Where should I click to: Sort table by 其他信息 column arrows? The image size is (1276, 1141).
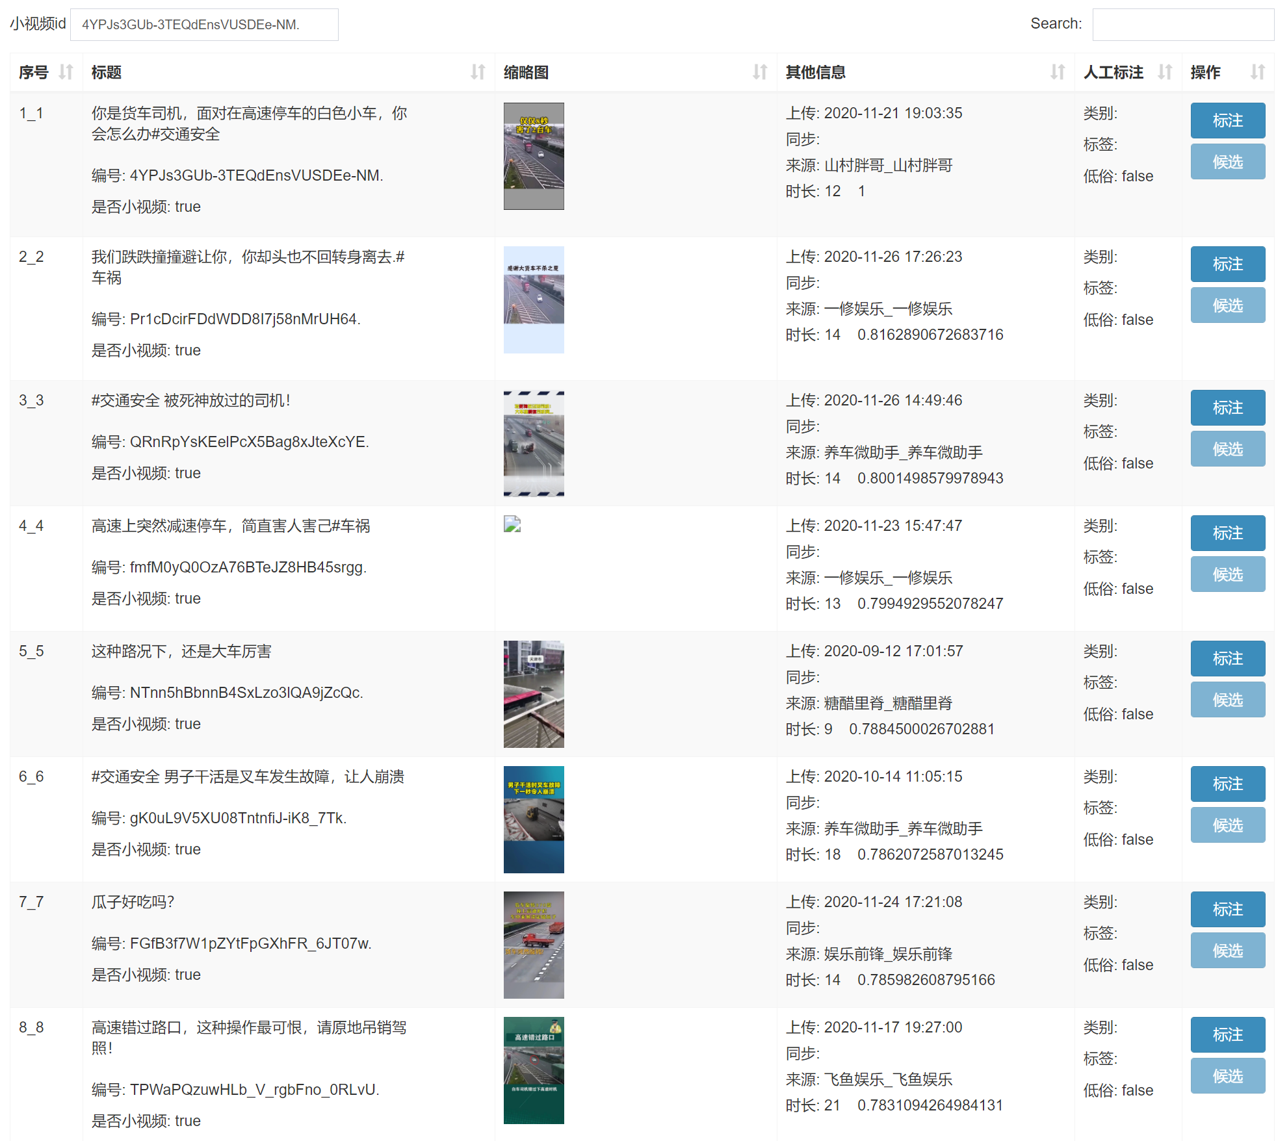(1058, 72)
